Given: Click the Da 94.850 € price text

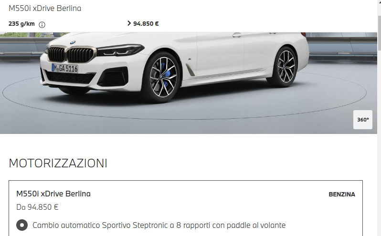Looking at the screenshot, I should coord(37,207).
